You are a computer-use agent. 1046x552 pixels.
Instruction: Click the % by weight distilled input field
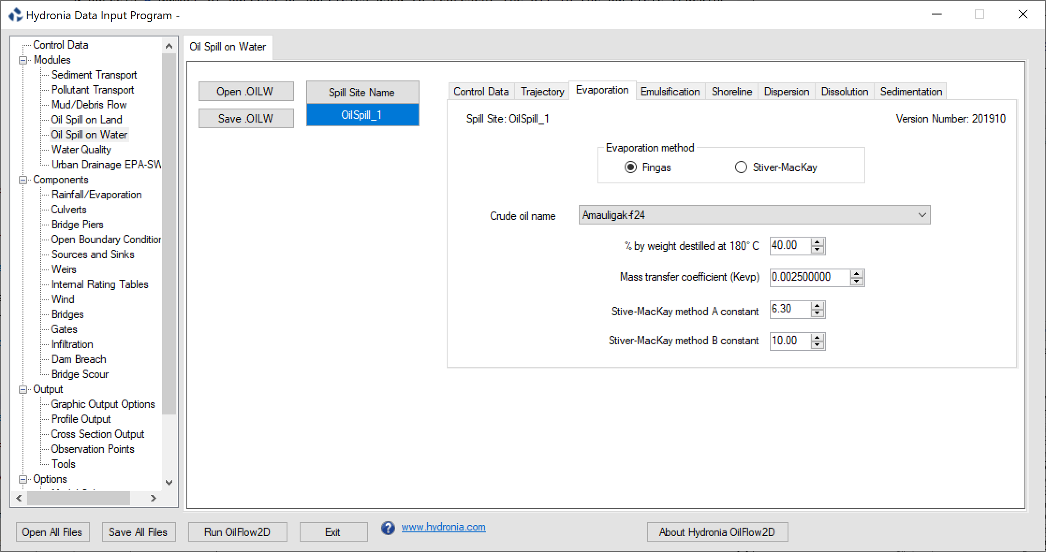[x=790, y=246]
